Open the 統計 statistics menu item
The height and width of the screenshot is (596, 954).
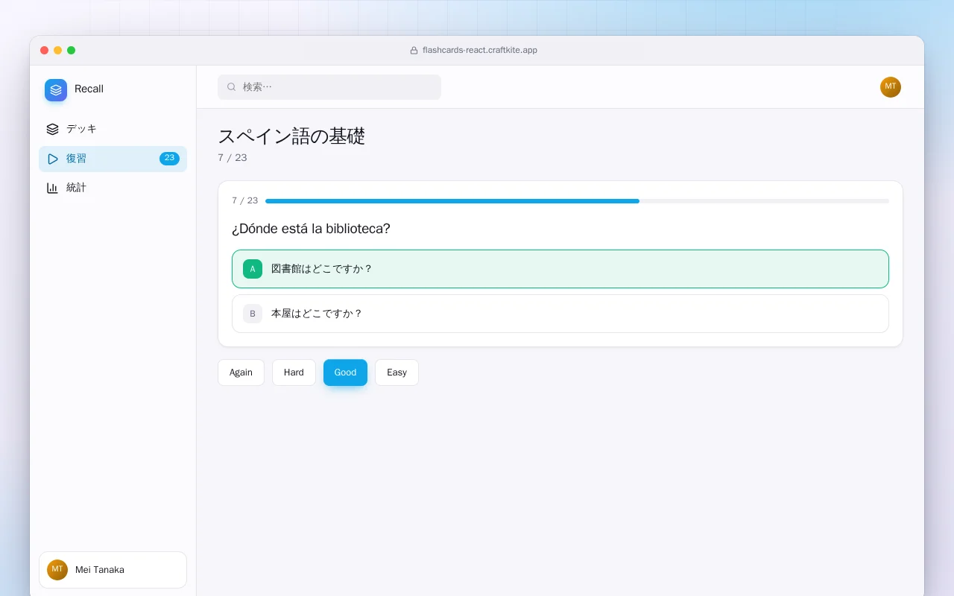(x=113, y=188)
